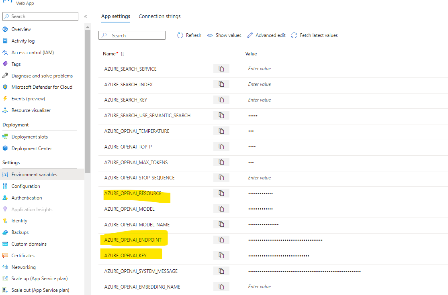Copy AZURE_OPENAI_TEMPERATURE value
The width and height of the screenshot is (448, 295).
point(221,131)
